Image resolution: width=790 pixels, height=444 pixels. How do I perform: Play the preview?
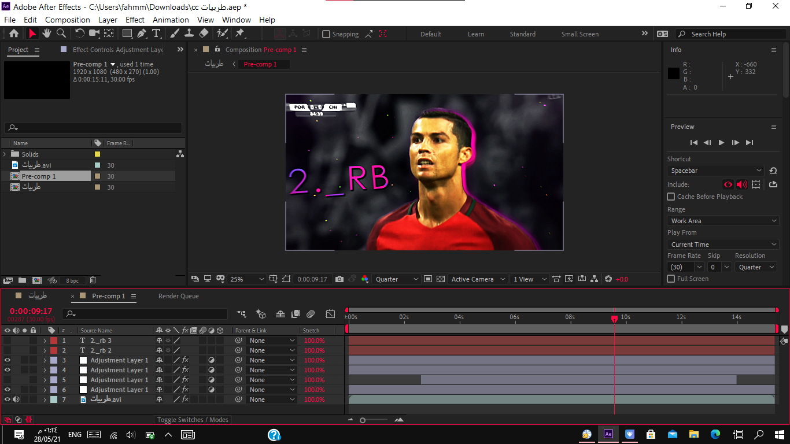(721, 142)
